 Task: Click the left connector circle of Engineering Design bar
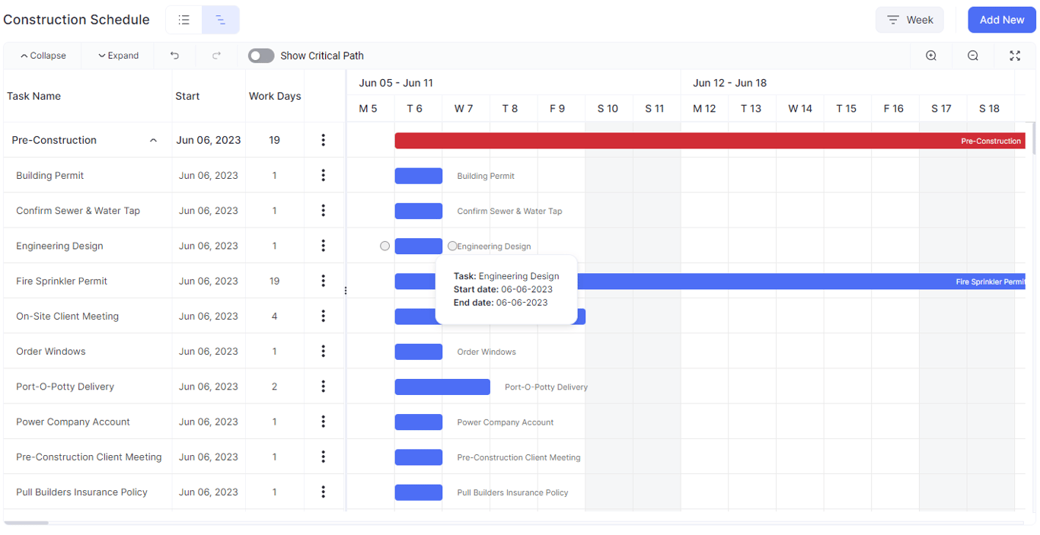pos(384,246)
